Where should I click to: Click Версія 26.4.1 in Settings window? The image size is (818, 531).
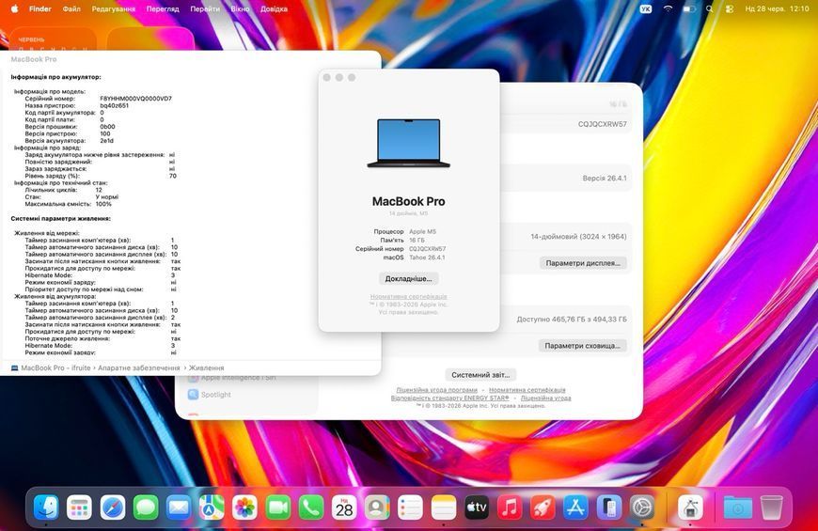[x=605, y=178]
